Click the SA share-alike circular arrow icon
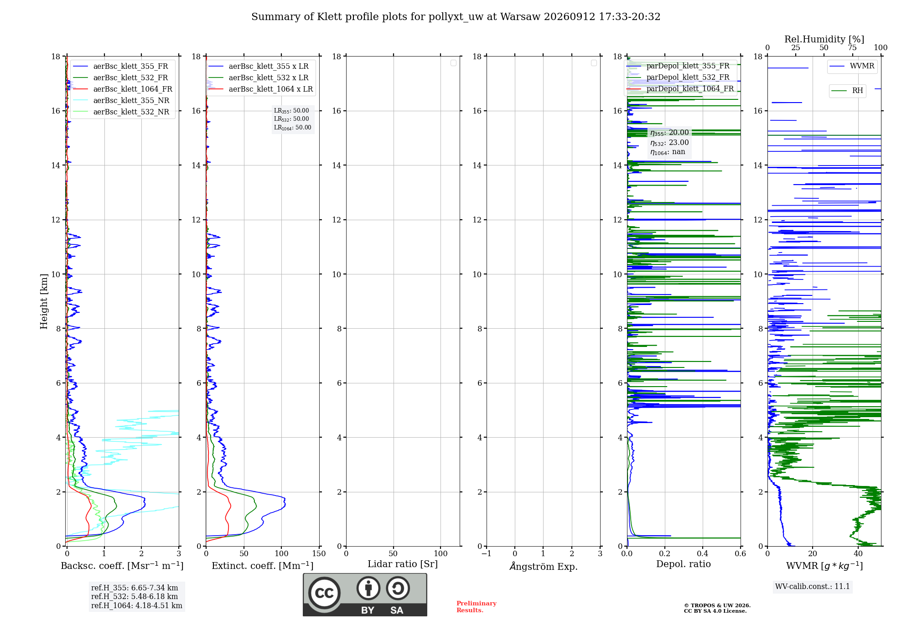Image resolution: width=912 pixels, height=620 pixels. (398, 588)
